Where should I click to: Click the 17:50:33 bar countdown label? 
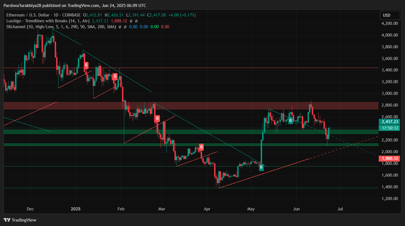(x=389, y=128)
